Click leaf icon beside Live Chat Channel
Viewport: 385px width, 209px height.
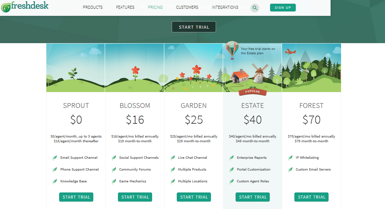(173, 158)
